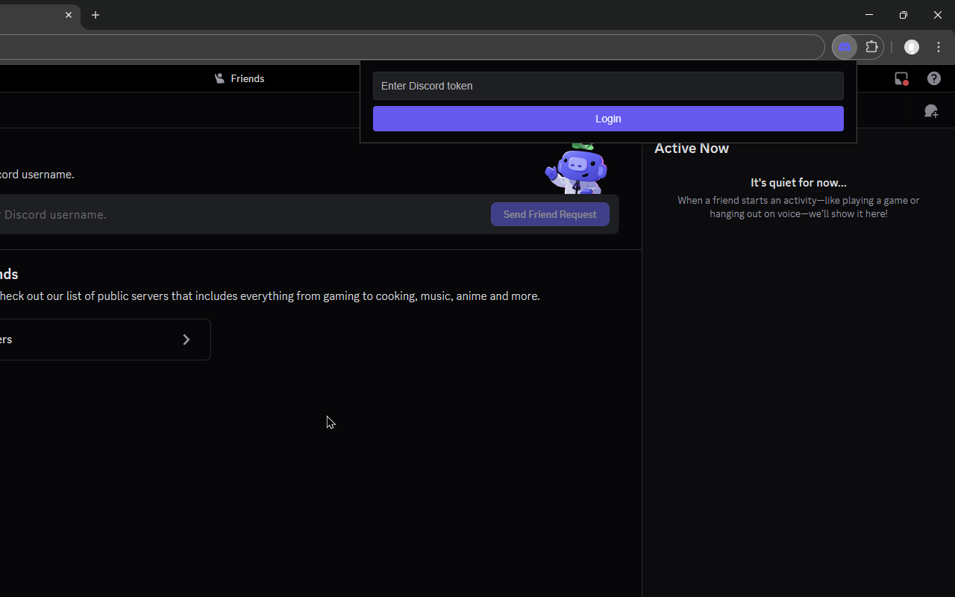Close the current browser tab
The width and height of the screenshot is (955, 597).
tap(69, 15)
